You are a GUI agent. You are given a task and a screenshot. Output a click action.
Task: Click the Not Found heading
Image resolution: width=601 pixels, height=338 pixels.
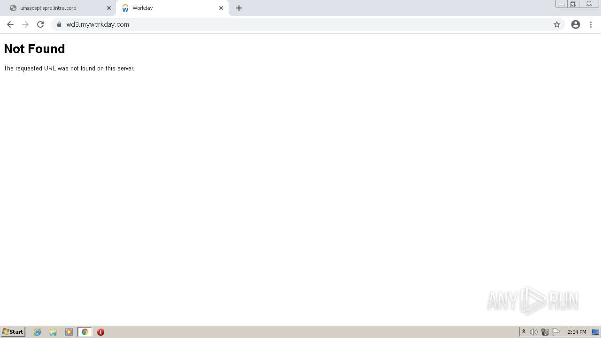pos(34,49)
